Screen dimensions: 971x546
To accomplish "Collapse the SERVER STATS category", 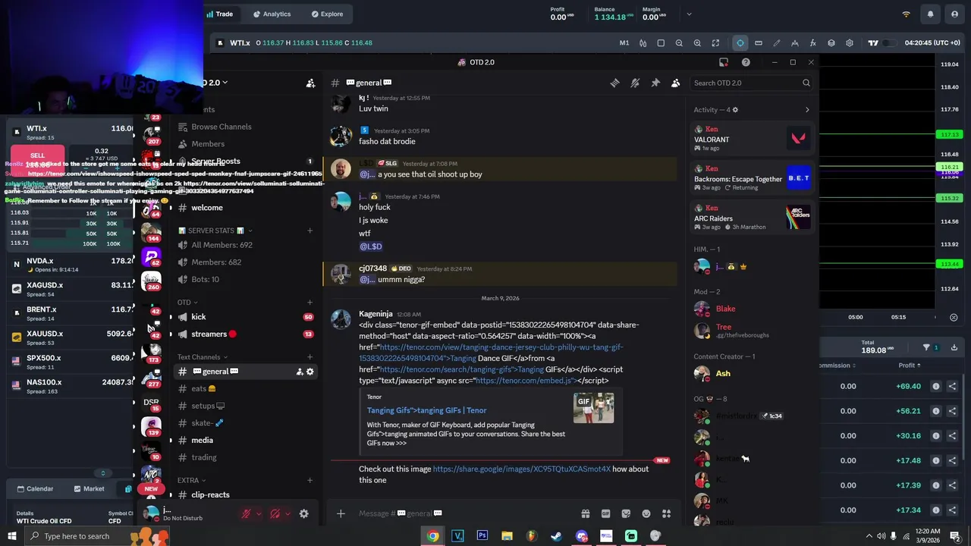I will click(214, 231).
